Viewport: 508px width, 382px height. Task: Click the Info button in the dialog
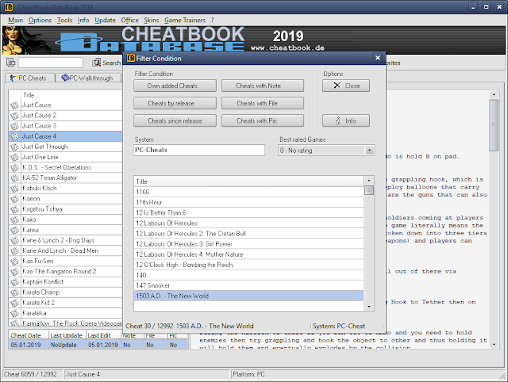pos(346,120)
